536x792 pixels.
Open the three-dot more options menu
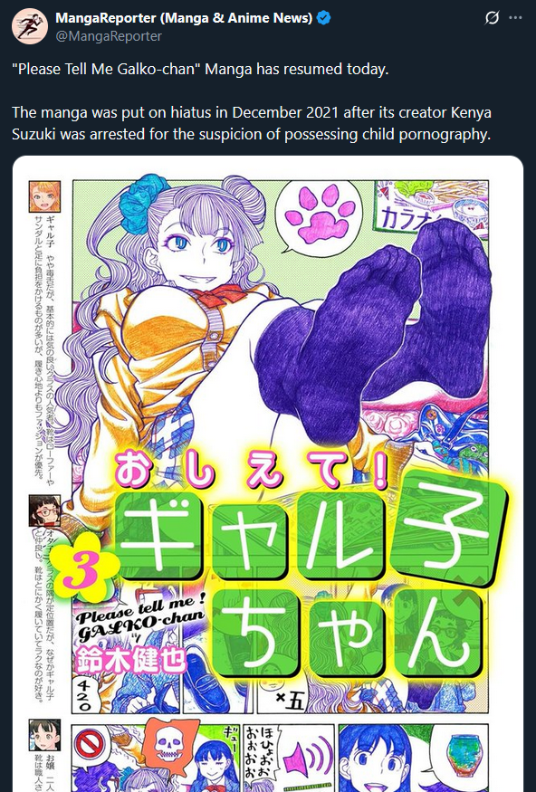click(x=515, y=18)
